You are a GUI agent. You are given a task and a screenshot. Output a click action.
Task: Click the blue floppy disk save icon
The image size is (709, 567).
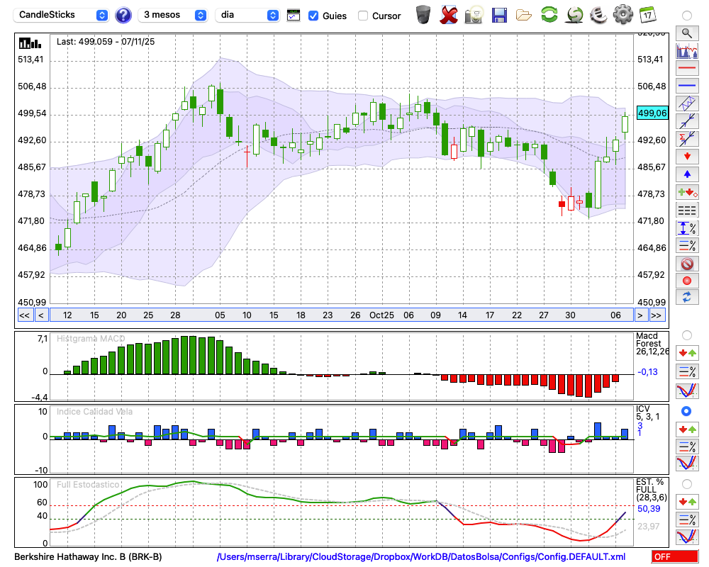tap(499, 15)
